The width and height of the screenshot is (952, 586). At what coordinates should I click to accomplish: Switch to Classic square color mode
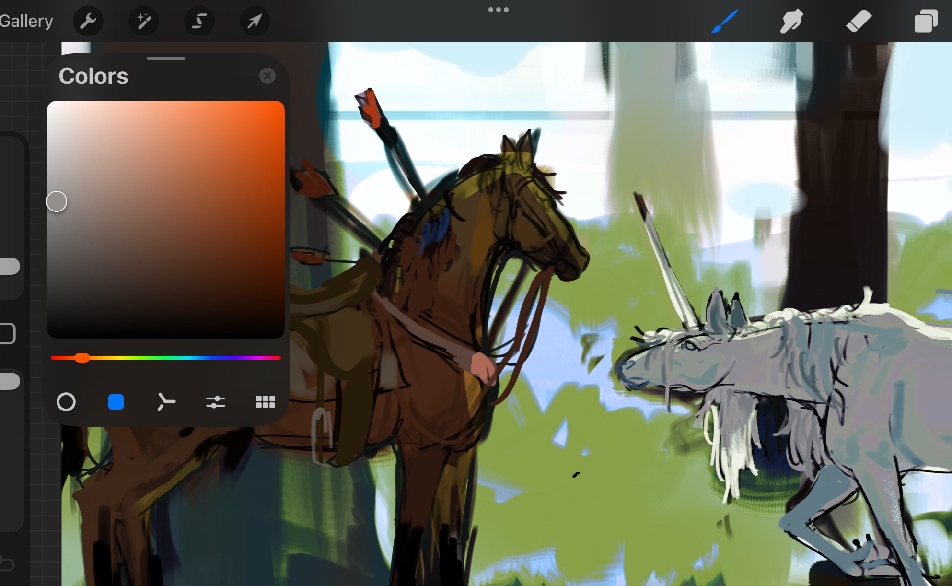pyautogui.click(x=116, y=402)
